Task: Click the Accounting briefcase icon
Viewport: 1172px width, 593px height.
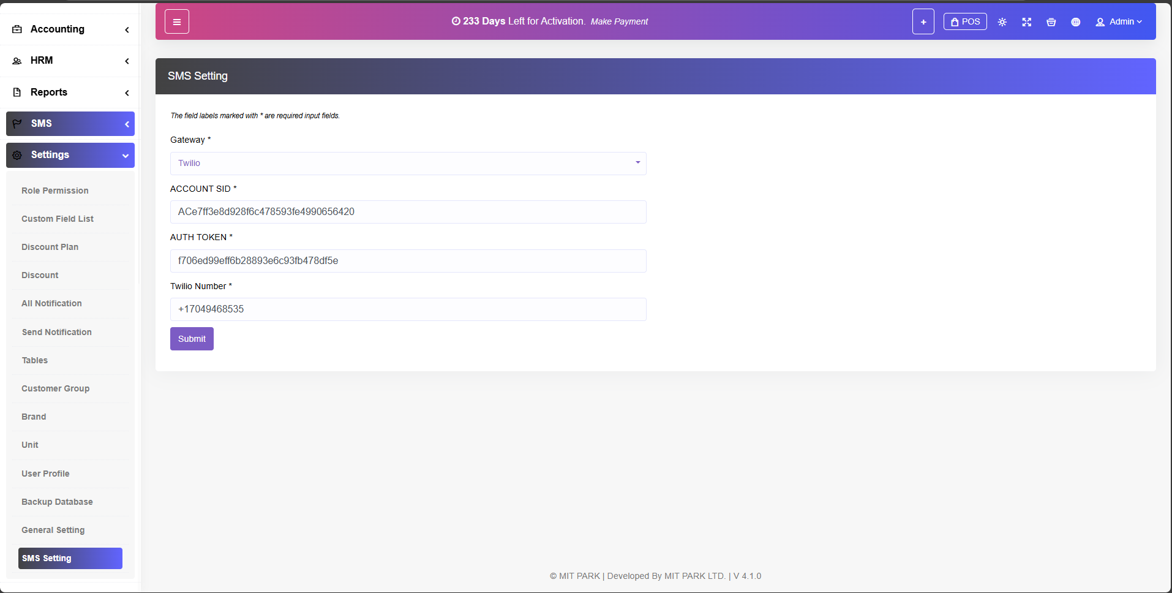Action: 17,29
